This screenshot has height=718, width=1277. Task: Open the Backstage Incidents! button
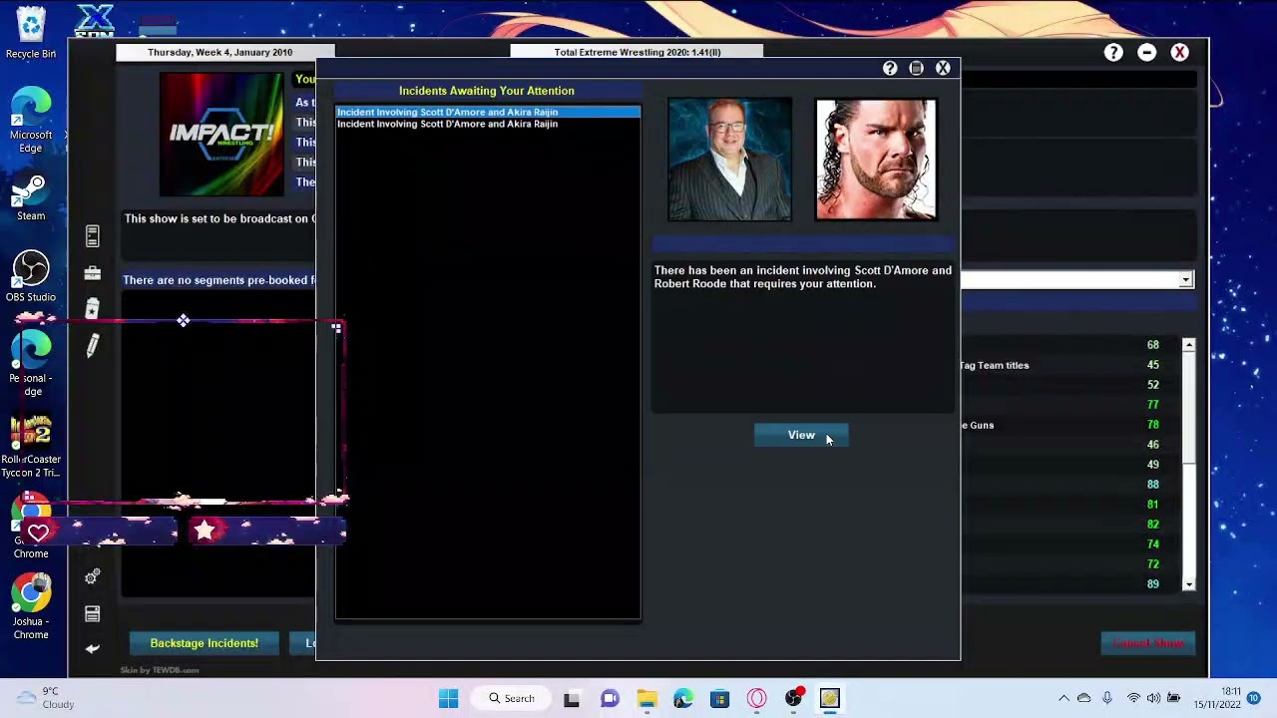coord(204,643)
